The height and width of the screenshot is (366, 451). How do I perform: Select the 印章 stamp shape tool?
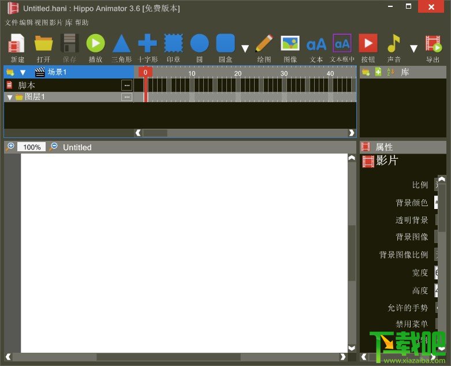pyautogui.click(x=173, y=48)
